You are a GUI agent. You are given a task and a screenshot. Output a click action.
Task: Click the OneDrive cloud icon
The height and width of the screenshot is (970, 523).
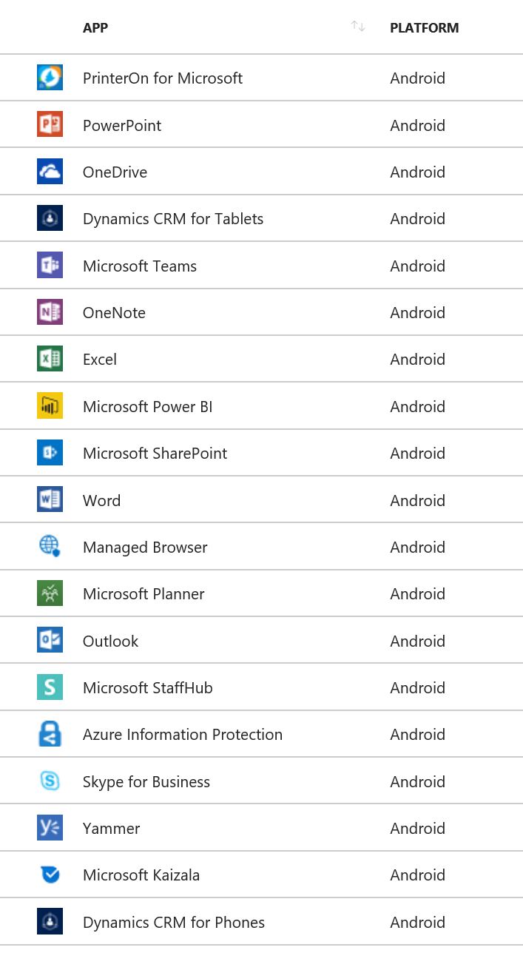coord(50,171)
